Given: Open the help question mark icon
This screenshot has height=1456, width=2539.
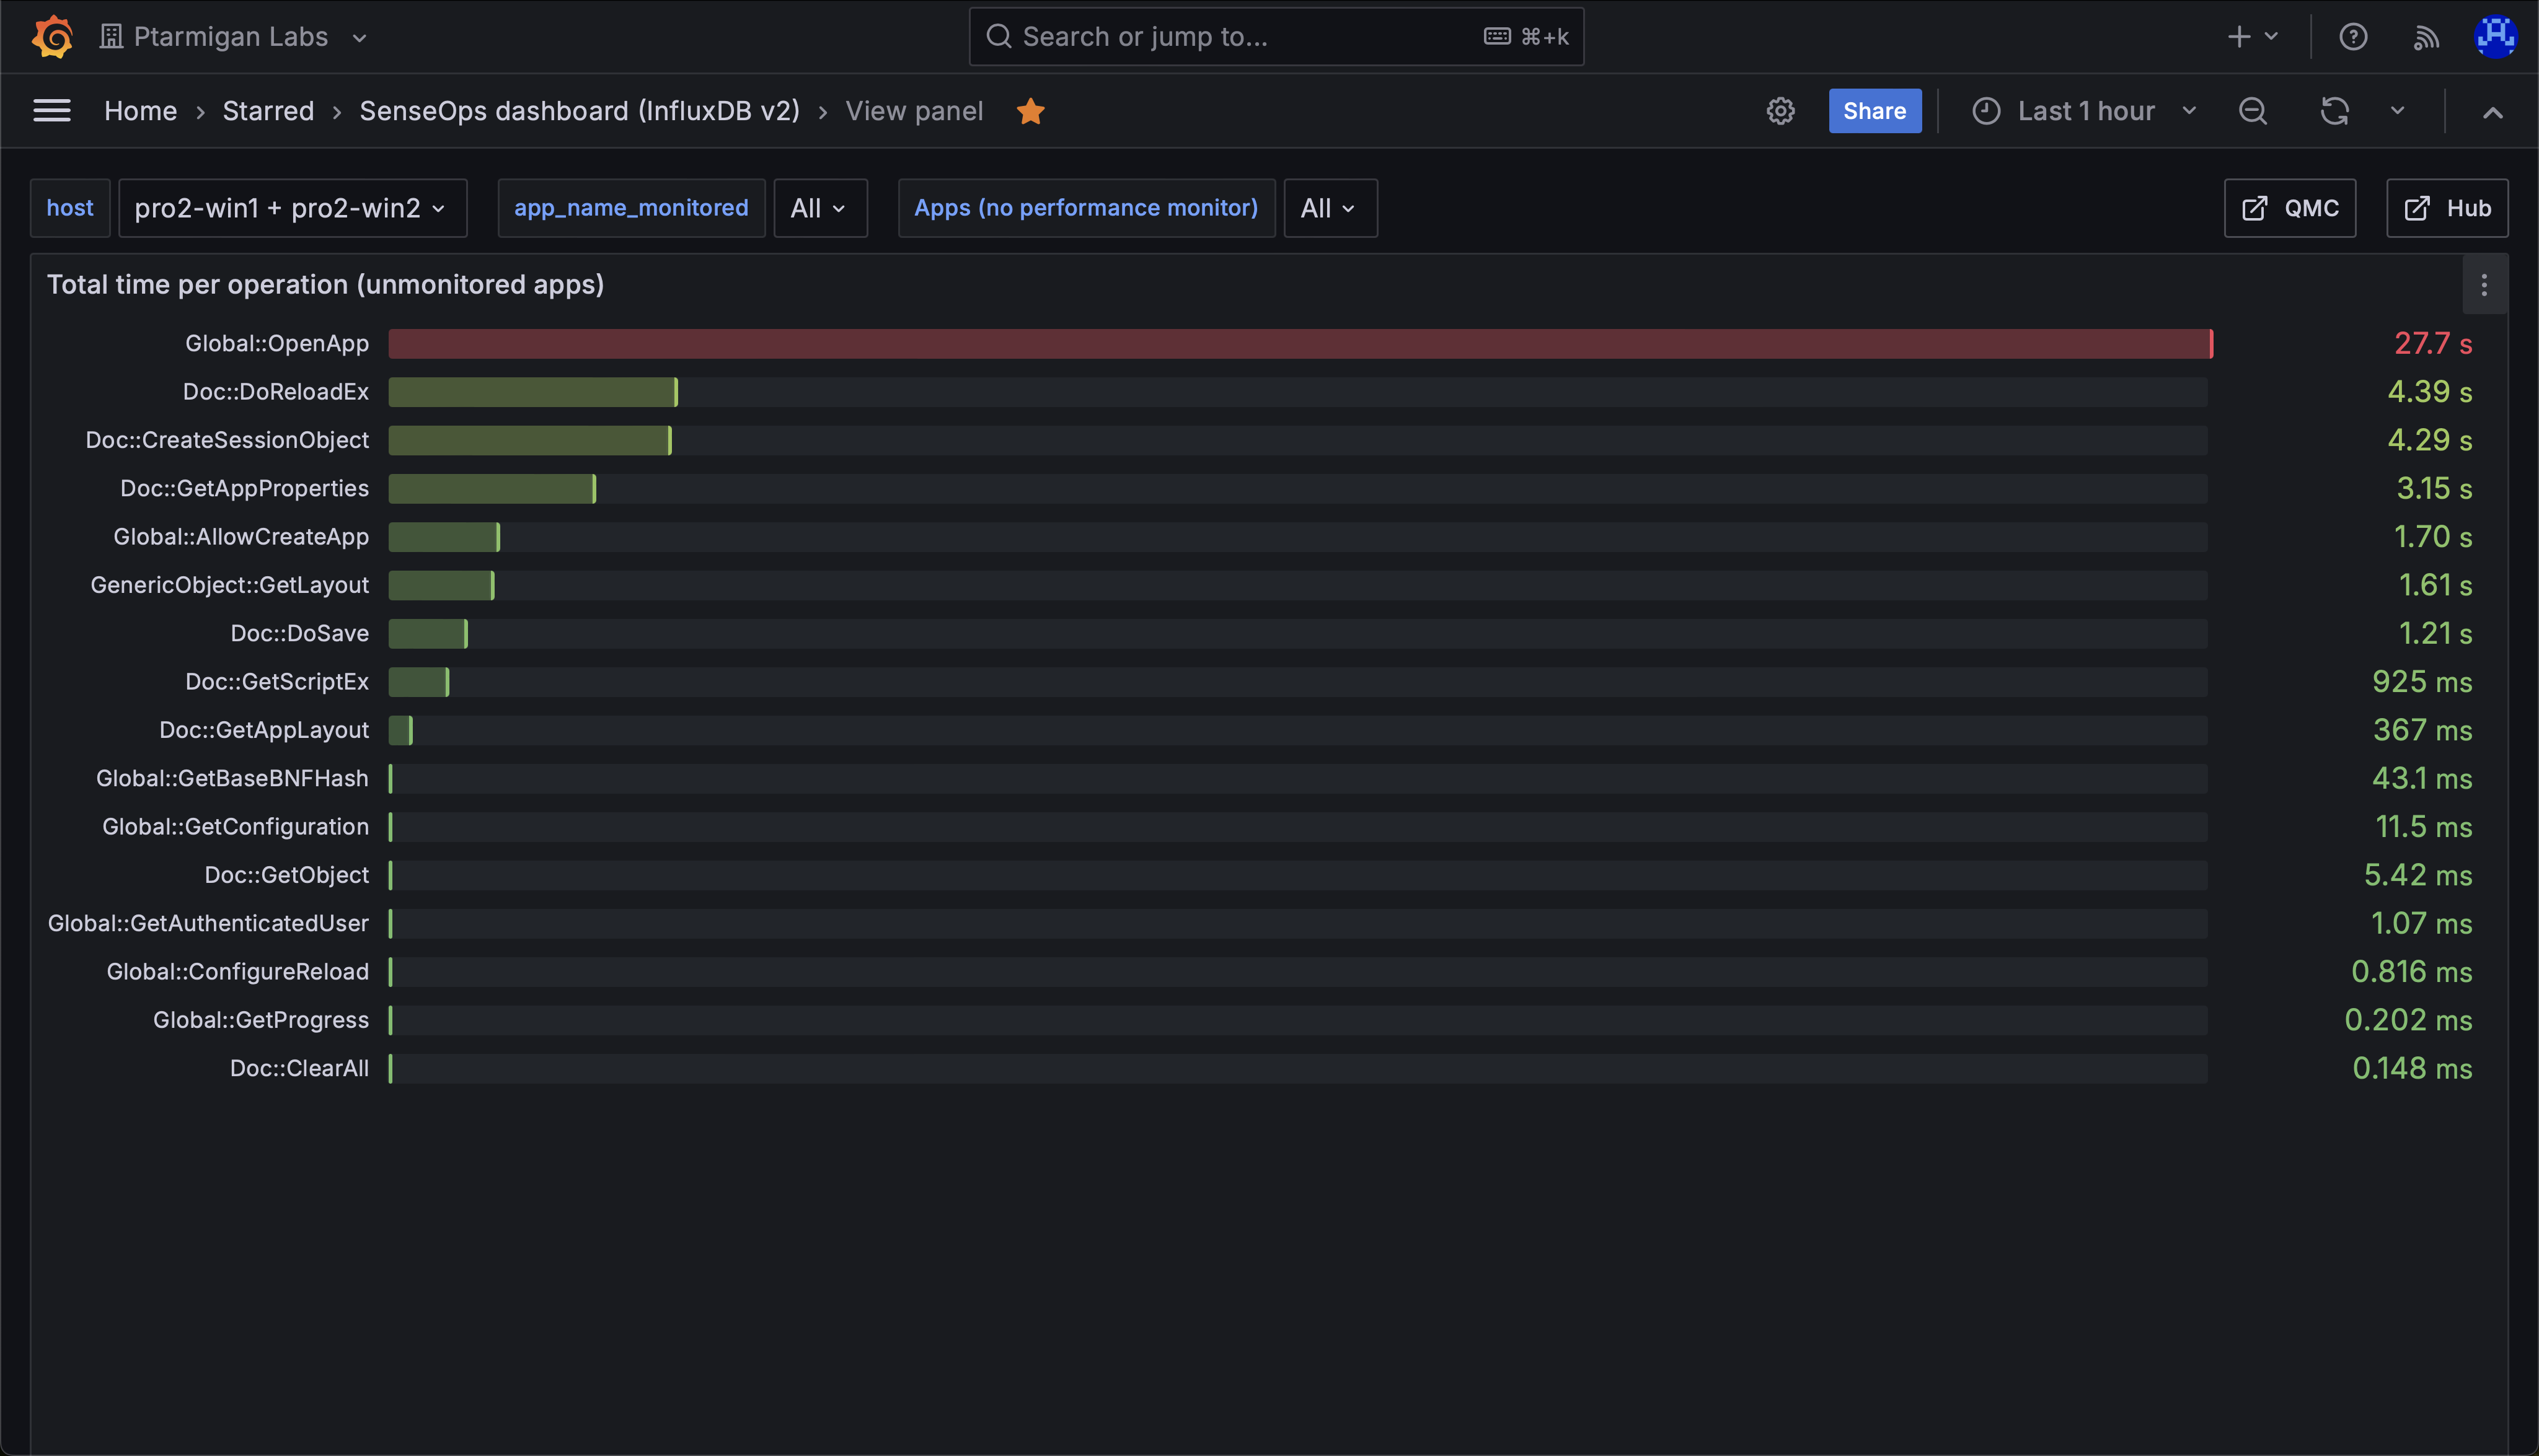Looking at the screenshot, I should tap(2353, 37).
